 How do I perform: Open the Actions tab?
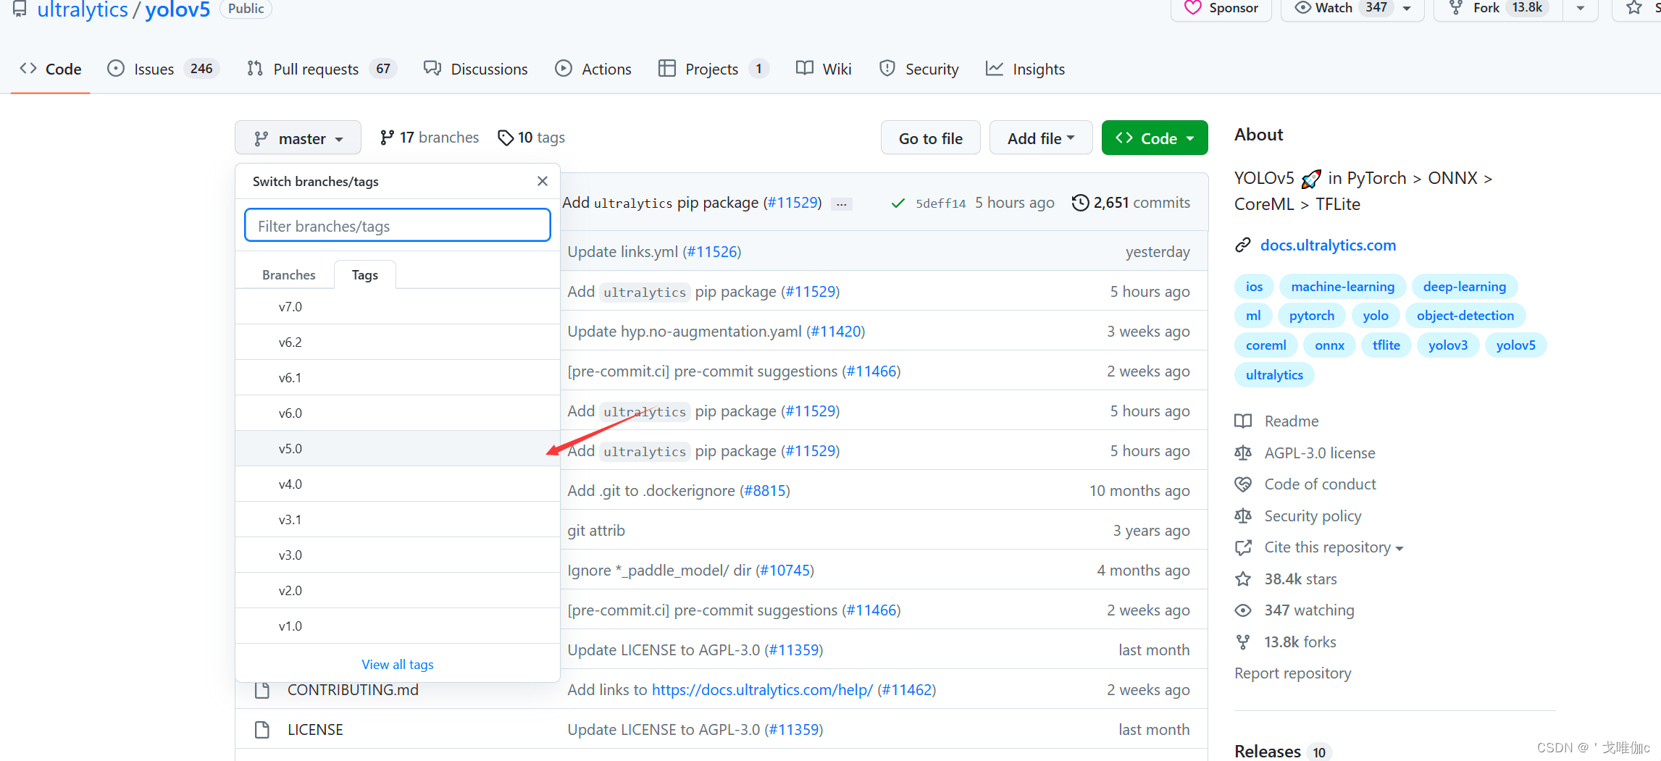coord(593,69)
